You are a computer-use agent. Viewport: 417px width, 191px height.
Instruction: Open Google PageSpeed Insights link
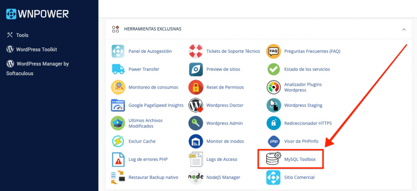point(156,105)
